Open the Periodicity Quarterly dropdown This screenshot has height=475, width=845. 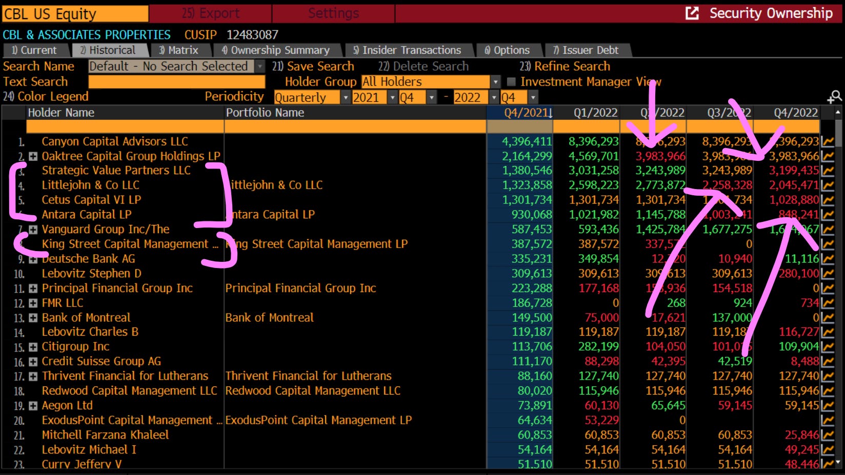[345, 97]
